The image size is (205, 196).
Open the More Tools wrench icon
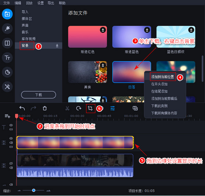pos(7,87)
